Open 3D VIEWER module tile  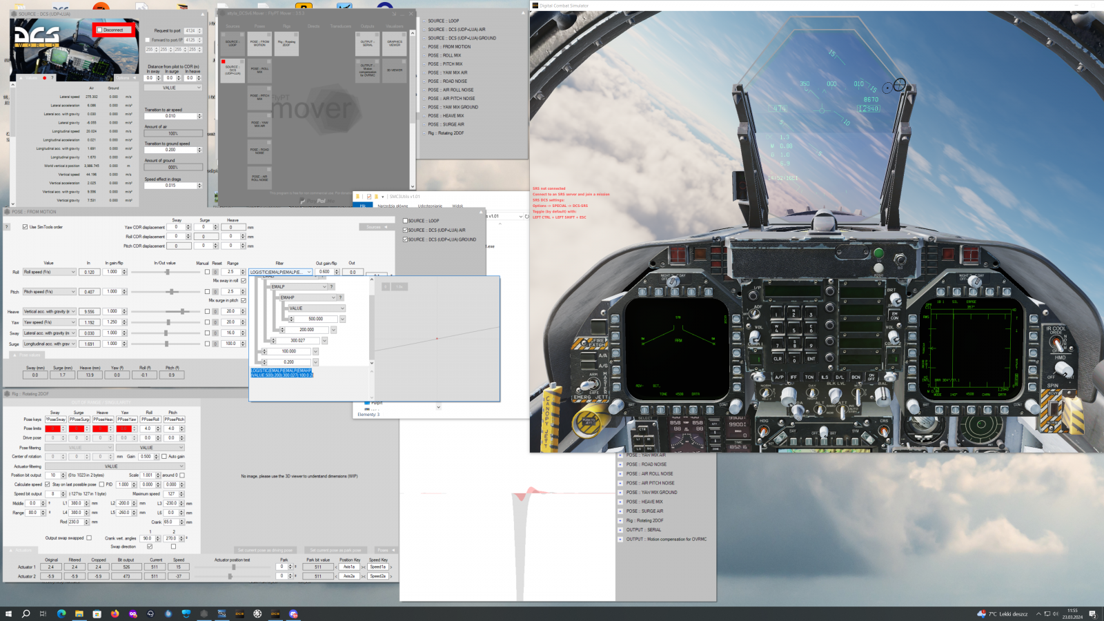point(395,70)
